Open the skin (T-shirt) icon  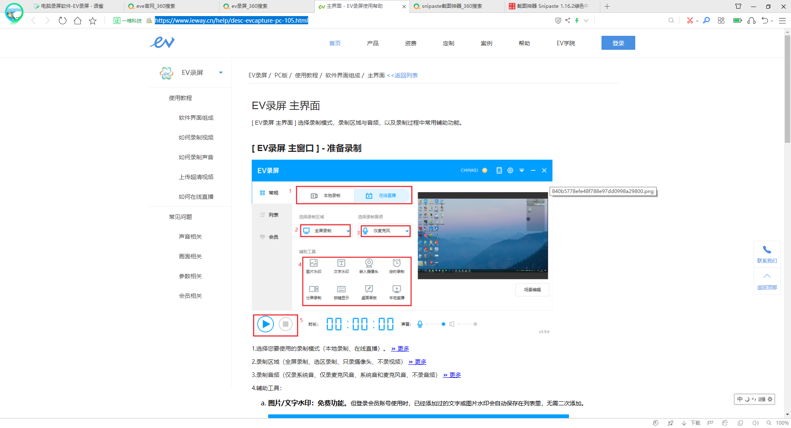click(x=738, y=6)
